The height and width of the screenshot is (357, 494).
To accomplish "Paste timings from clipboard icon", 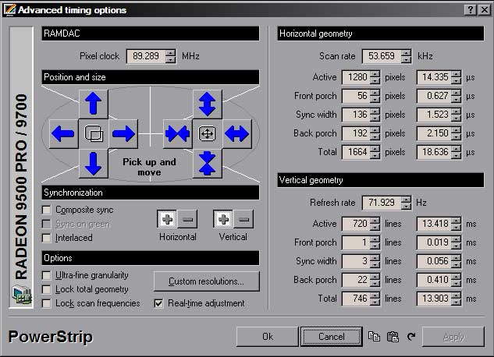I will pyautogui.click(x=393, y=337).
